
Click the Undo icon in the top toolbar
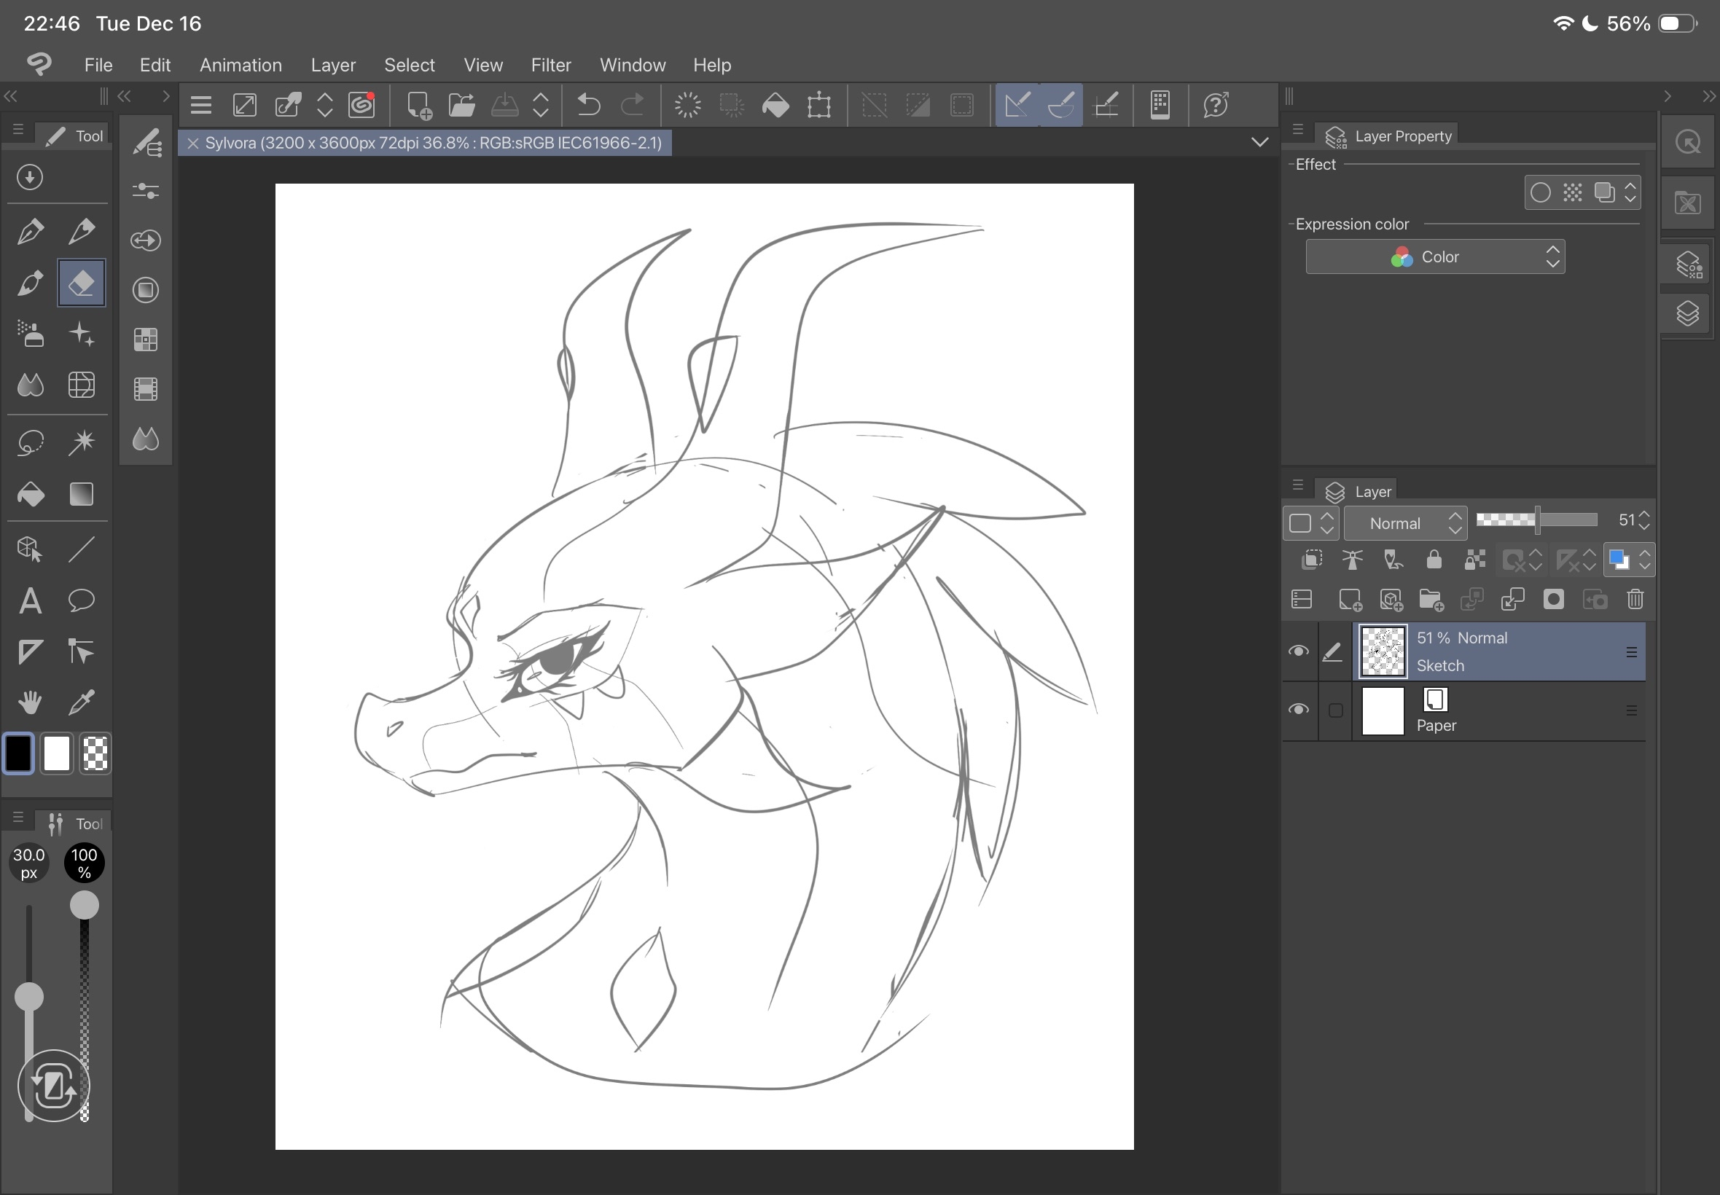tap(588, 105)
